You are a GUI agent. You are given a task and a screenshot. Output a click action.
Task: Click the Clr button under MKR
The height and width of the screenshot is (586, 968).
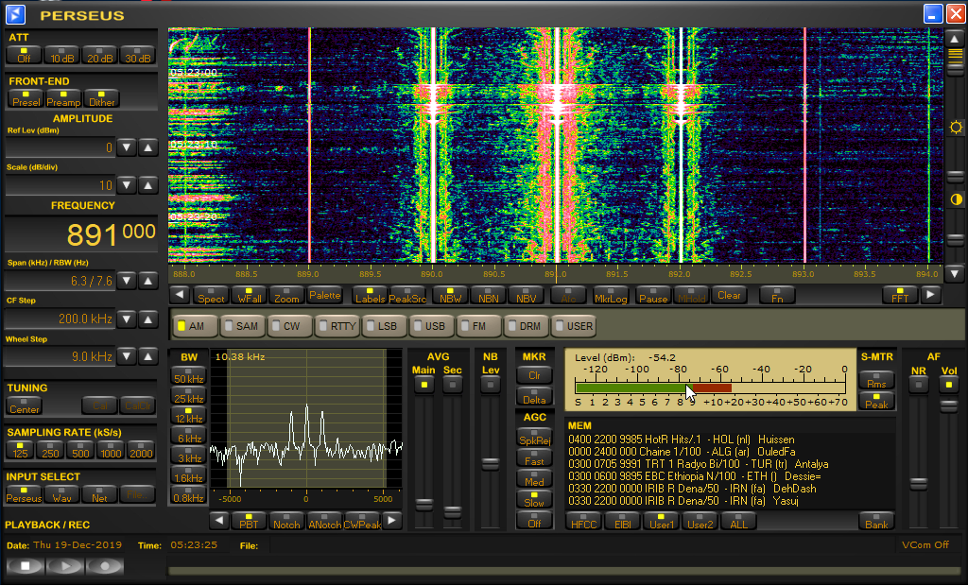(532, 374)
